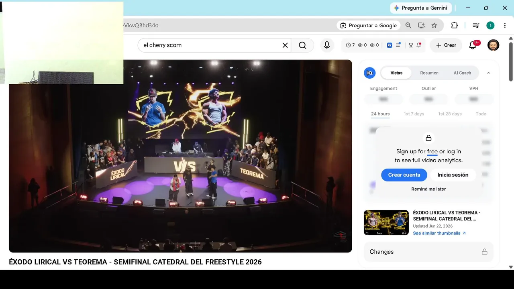Collapse the analytics panel chevron
This screenshot has width=514, height=289.
pos(489,73)
